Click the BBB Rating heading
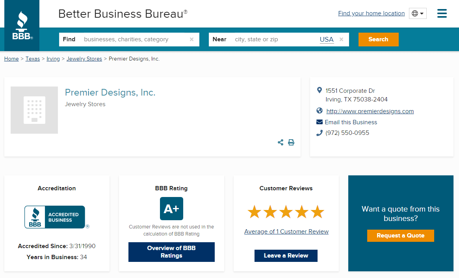Image resolution: width=459 pixels, height=278 pixels. (171, 188)
